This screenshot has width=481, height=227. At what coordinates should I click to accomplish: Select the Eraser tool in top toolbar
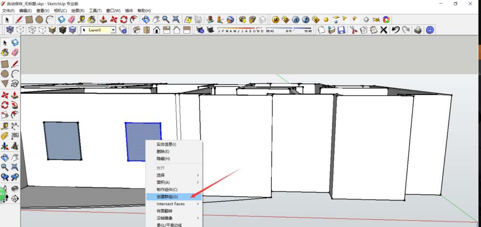[x=72, y=20]
